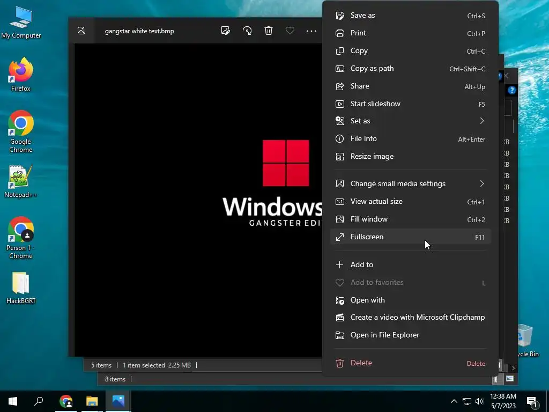Choose Copy as path option
Viewport: 549px width, 412px height.
[410, 68]
